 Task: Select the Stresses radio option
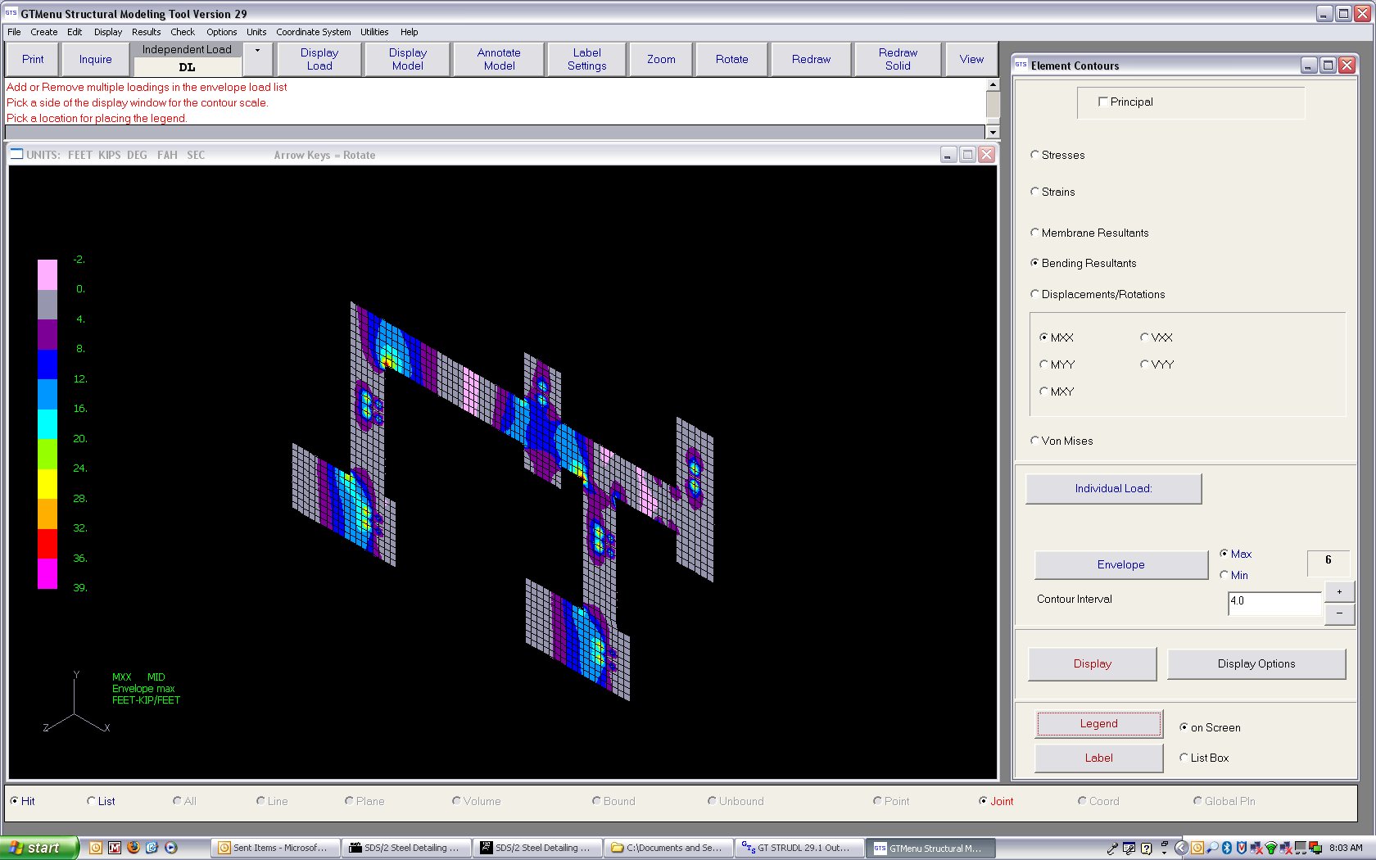(1035, 155)
